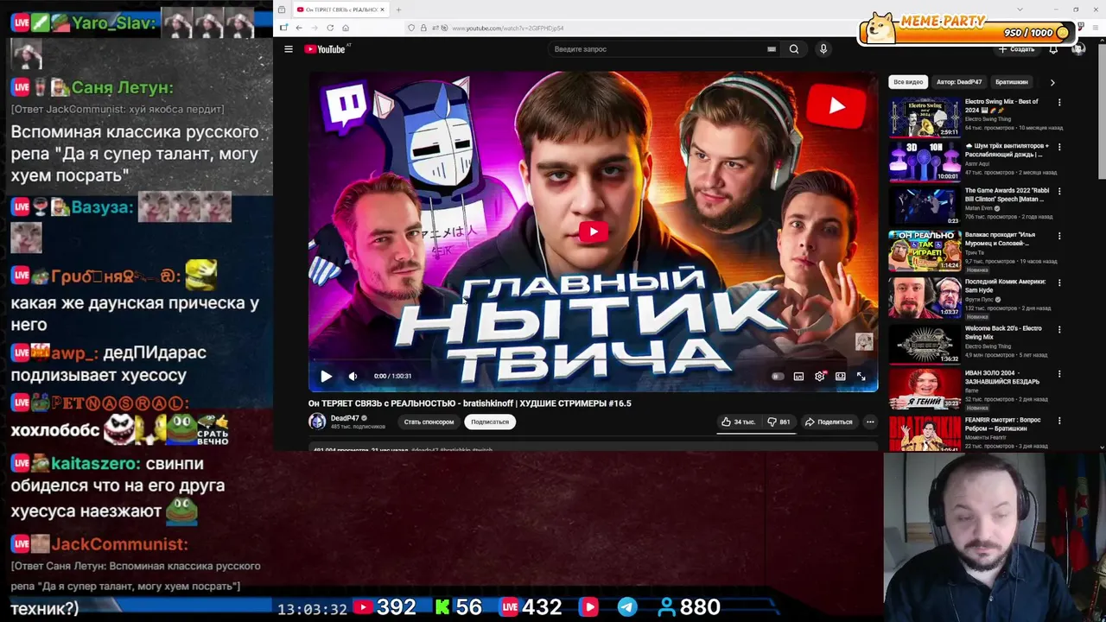This screenshot has height=622, width=1106.
Task: Open the on-screen keyboard in search box
Action: [772, 49]
